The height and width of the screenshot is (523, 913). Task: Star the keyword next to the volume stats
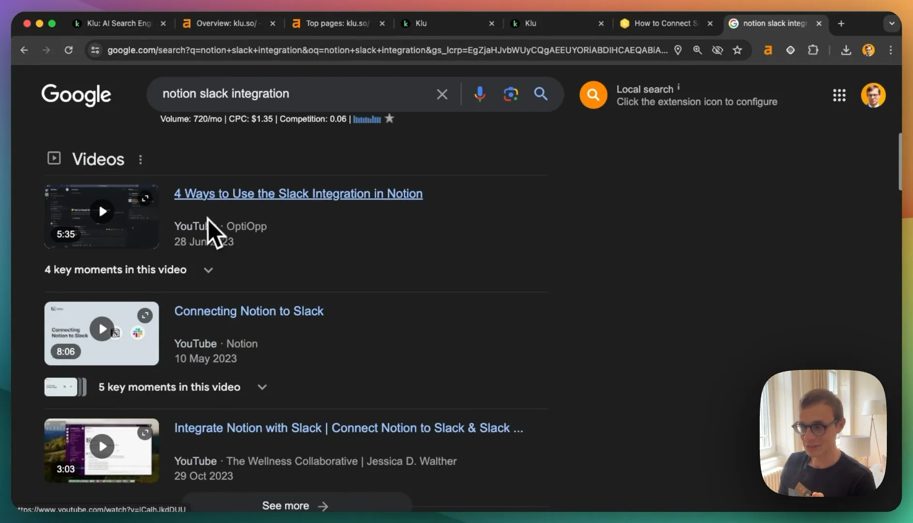(x=389, y=119)
